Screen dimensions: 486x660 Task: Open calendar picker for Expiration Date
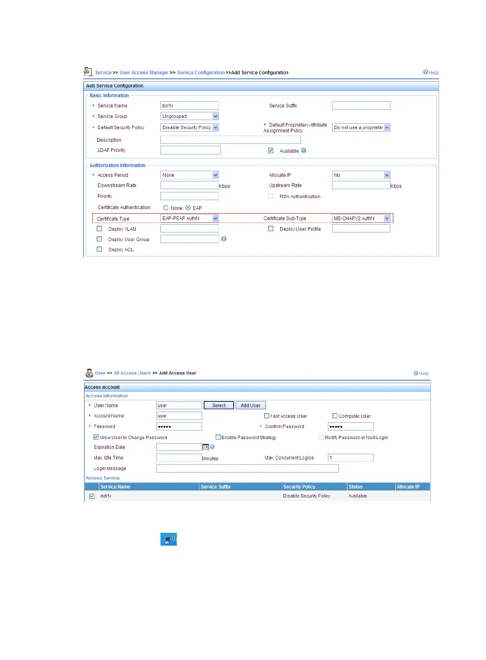click(206, 447)
